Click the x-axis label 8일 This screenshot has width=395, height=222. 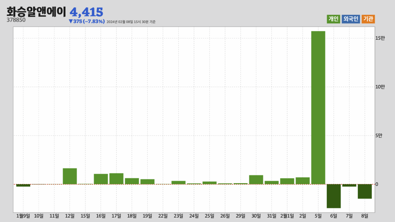(x=364, y=216)
